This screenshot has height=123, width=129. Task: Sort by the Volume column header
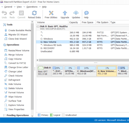click(52, 22)
